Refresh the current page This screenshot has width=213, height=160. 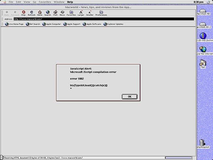(32, 13)
